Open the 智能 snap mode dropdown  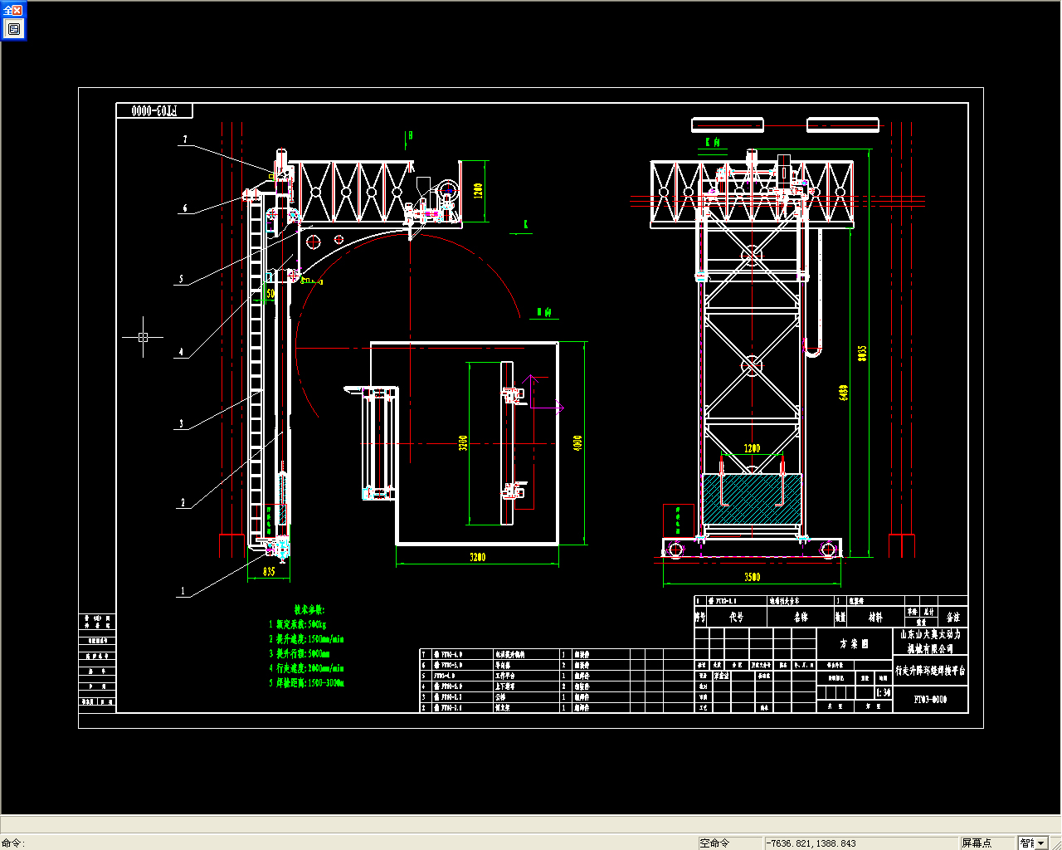(x=1041, y=843)
